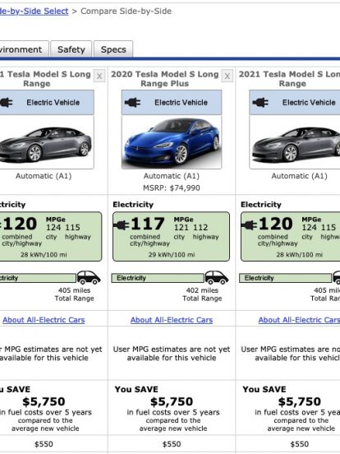Click the gray Tesla photo in leftmost column
This screenshot has height=454, width=340.
click(47, 142)
